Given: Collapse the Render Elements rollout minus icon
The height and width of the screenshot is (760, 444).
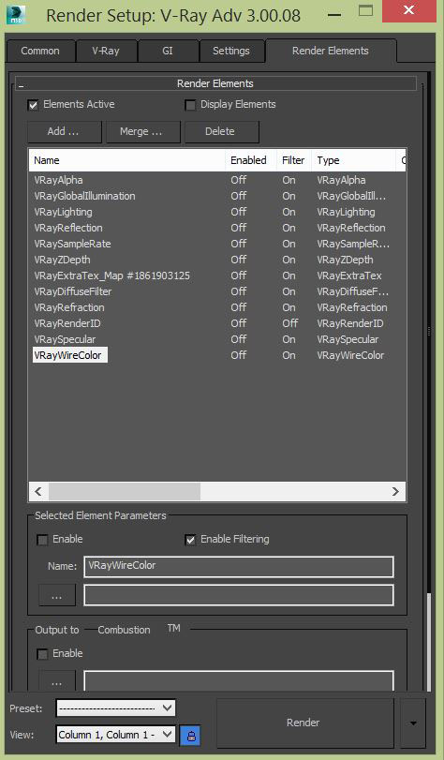Looking at the screenshot, I should [22, 86].
